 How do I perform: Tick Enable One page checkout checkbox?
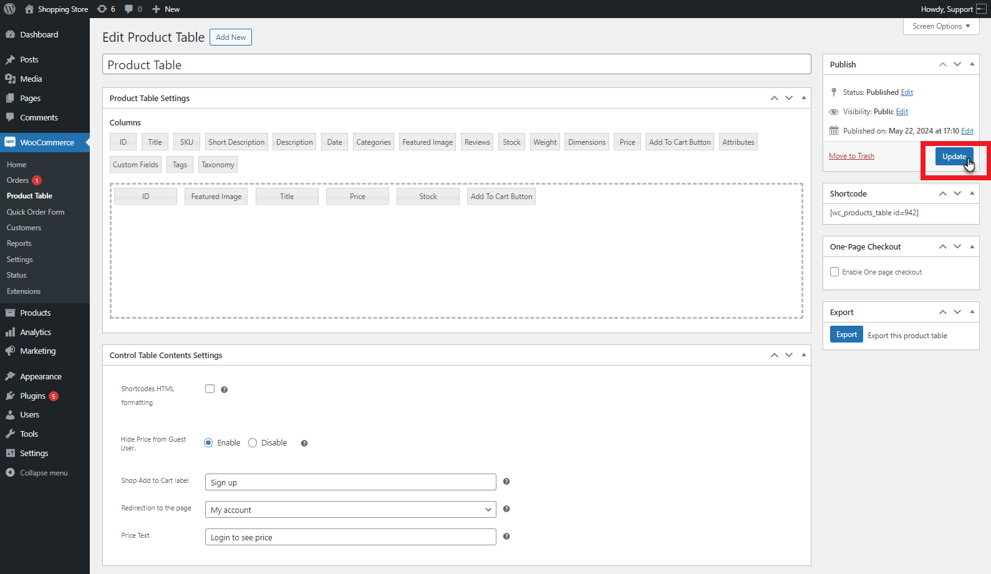coord(834,272)
